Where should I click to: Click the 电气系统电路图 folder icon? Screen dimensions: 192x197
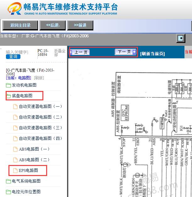[x=8, y=181]
